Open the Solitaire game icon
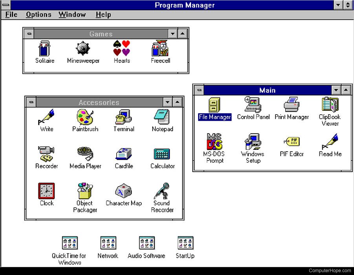The width and height of the screenshot is (354, 275). [x=44, y=49]
